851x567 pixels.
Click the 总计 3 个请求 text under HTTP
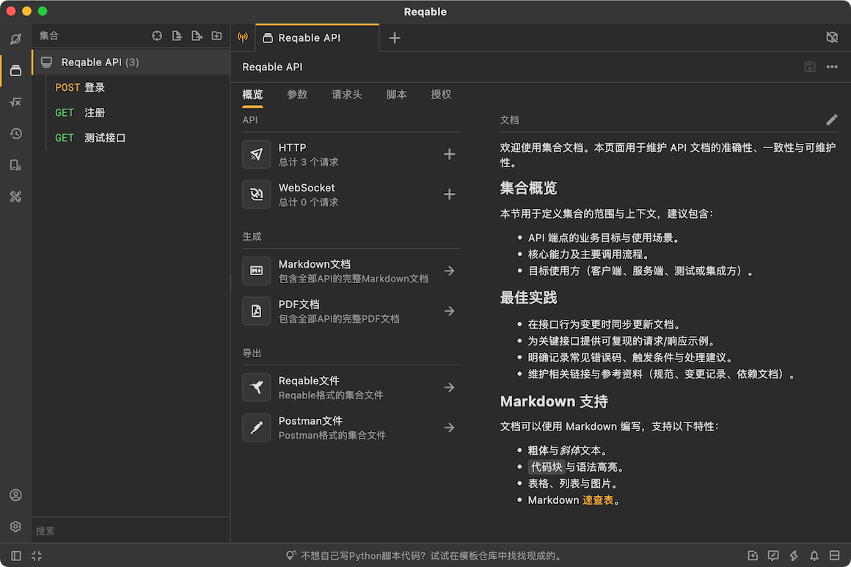(x=308, y=162)
